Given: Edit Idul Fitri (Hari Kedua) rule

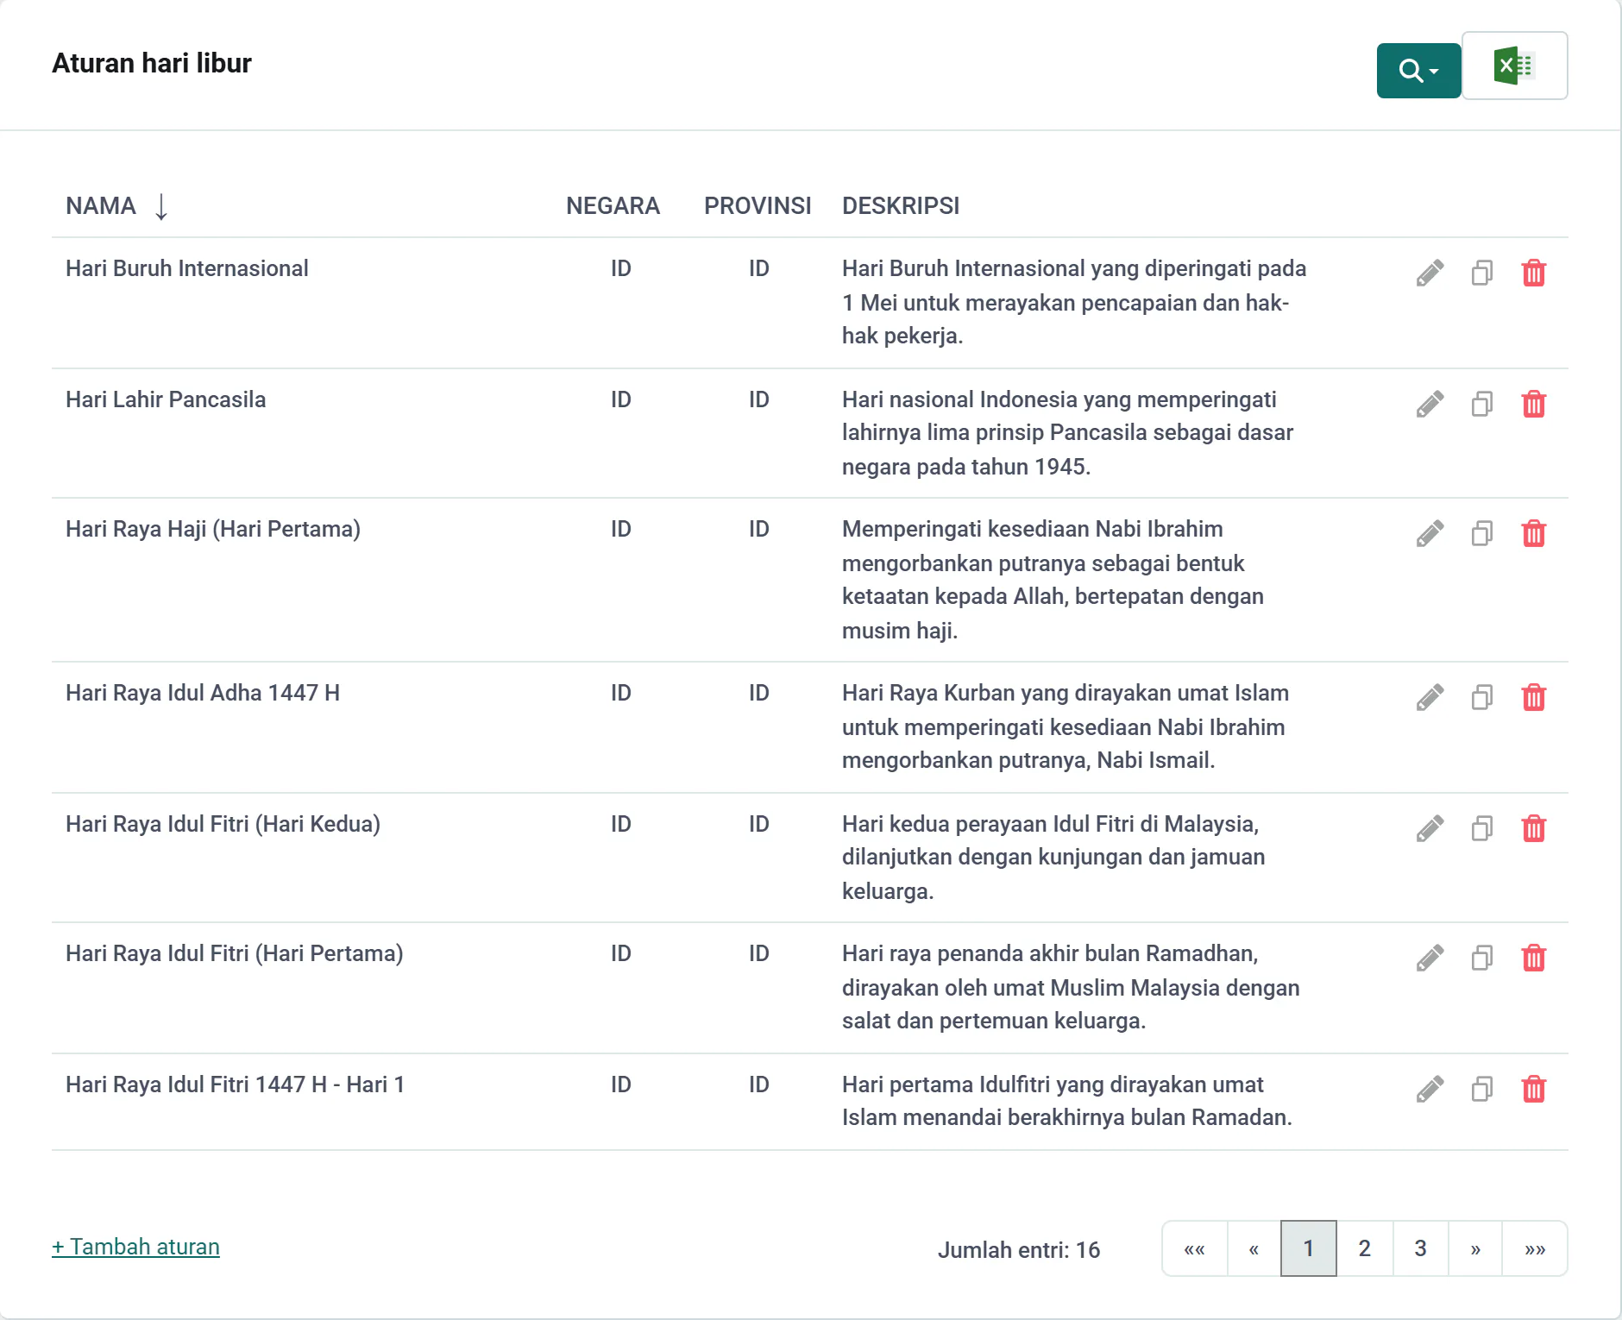Looking at the screenshot, I should pos(1430,828).
